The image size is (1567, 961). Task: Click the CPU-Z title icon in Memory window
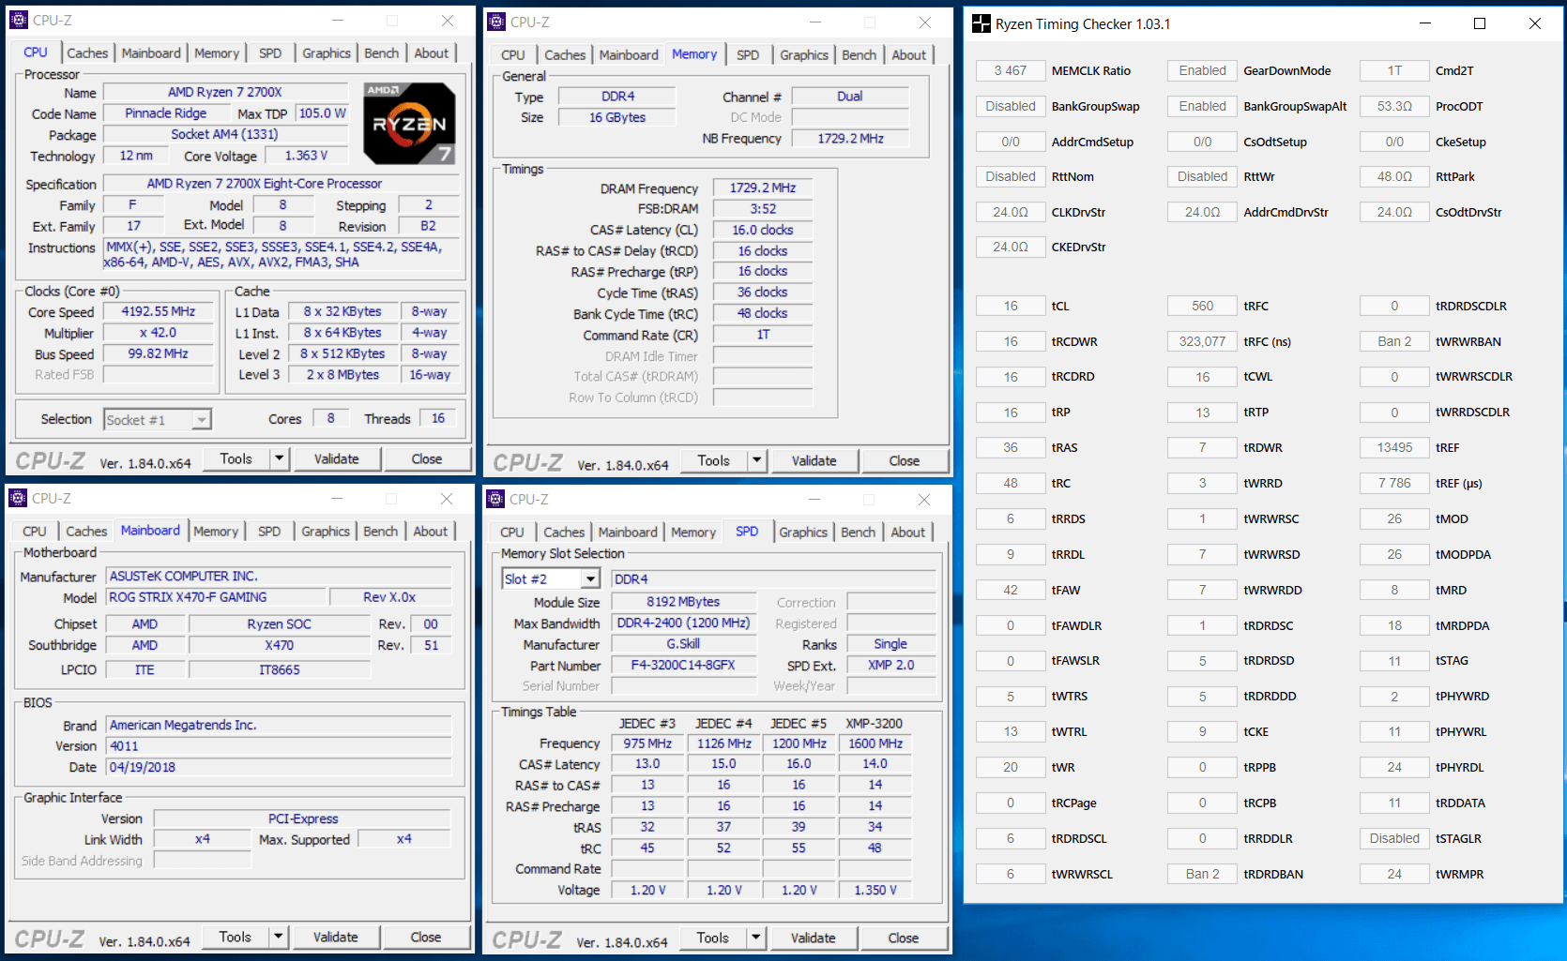click(496, 22)
